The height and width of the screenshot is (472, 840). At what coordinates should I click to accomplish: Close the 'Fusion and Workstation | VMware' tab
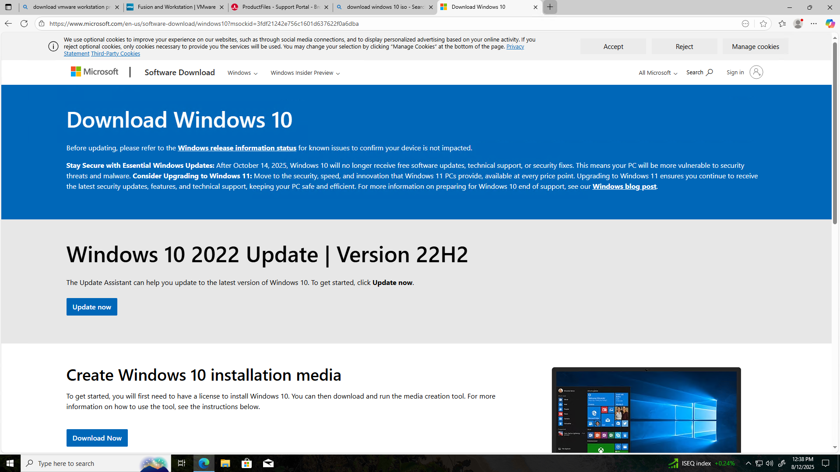(x=221, y=7)
